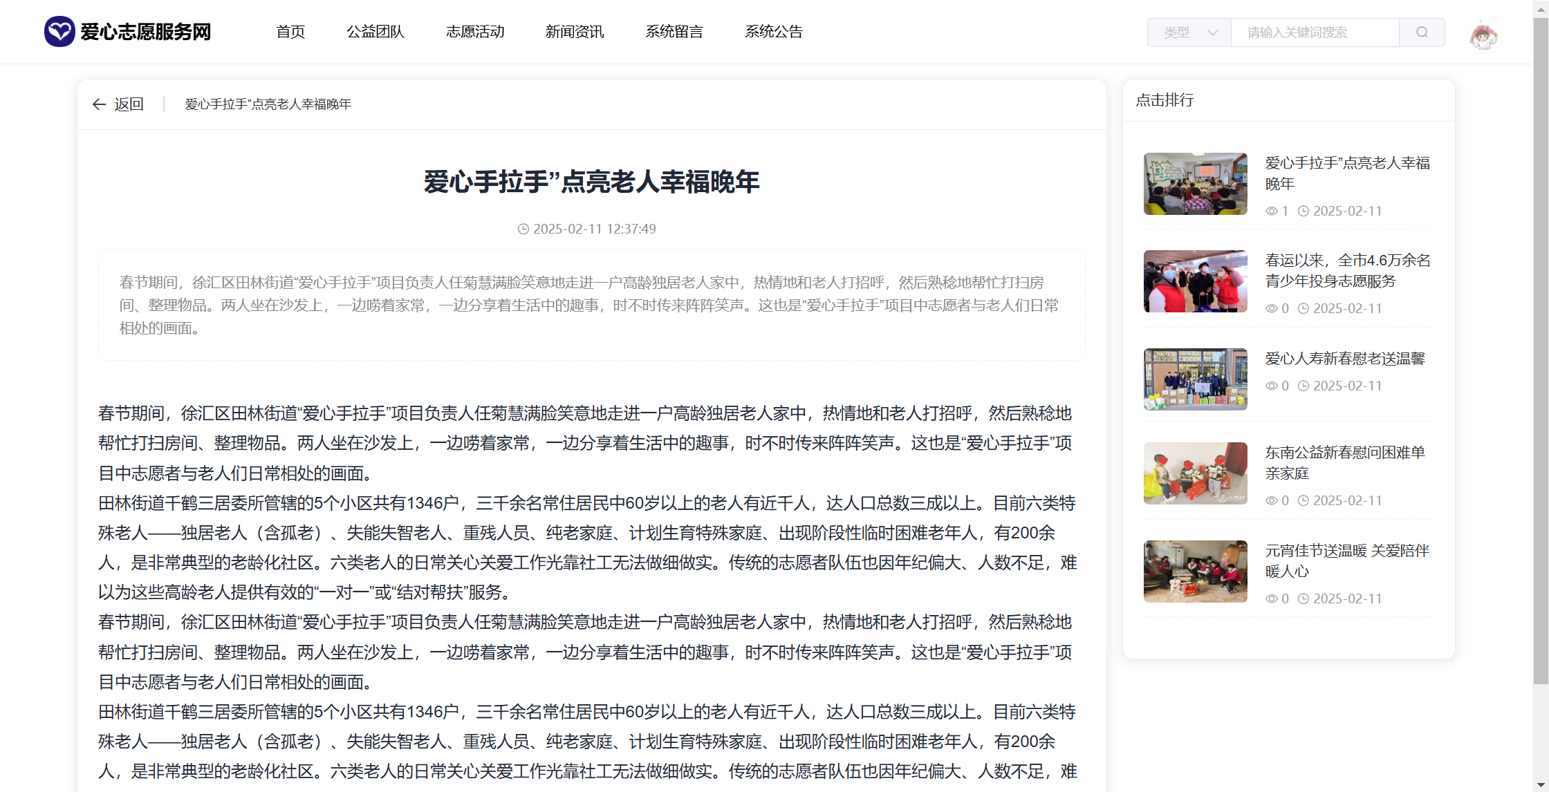Click thumbnail of 爱心人寿新春慰老送温馨
Viewport: 1549px width, 792px height.
(1195, 379)
